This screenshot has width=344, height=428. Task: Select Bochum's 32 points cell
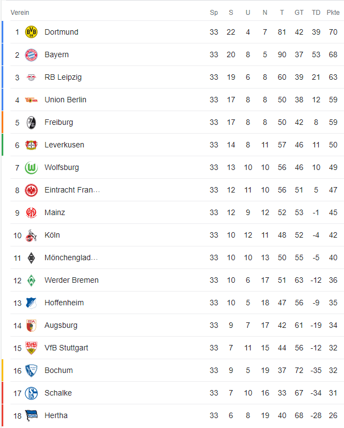(333, 371)
